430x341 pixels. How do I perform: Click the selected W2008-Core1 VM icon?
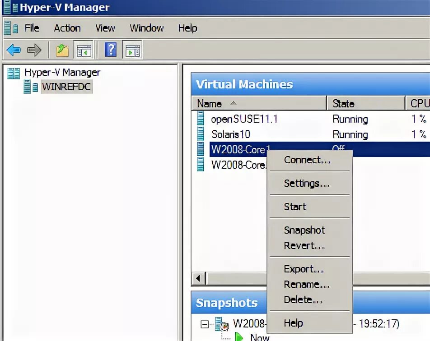point(201,149)
